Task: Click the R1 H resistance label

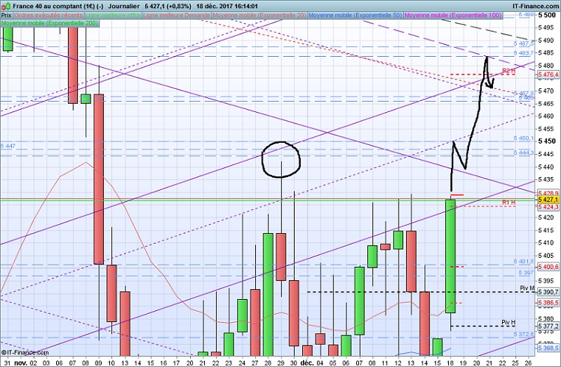Action: (509, 203)
